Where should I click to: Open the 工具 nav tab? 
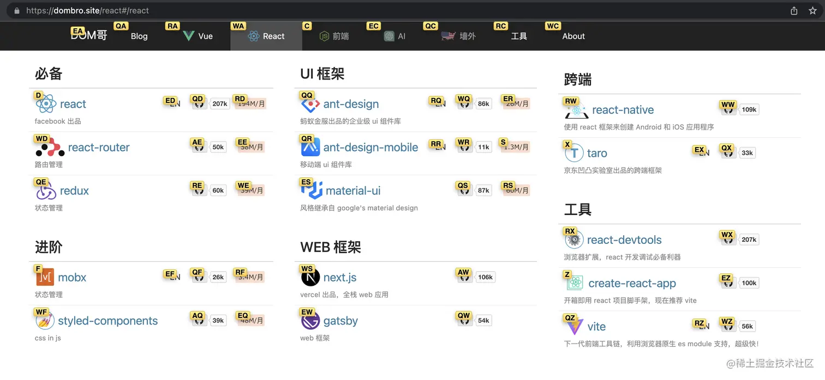tap(519, 36)
